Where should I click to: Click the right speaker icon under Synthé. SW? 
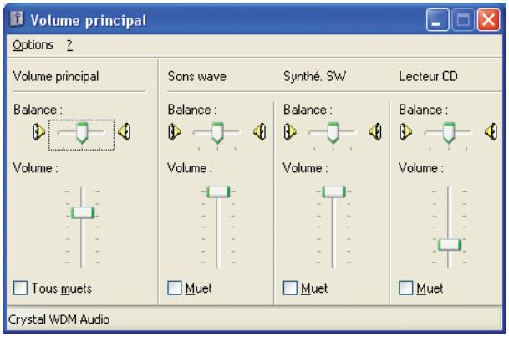point(375,132)
